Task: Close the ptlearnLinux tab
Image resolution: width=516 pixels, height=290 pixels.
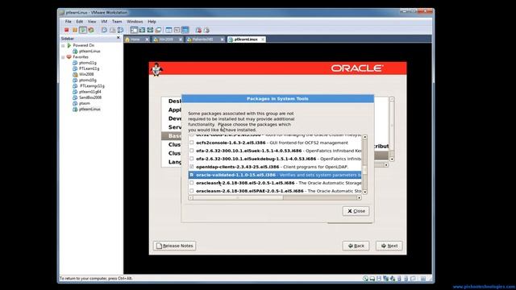Action: coord(263,39)
